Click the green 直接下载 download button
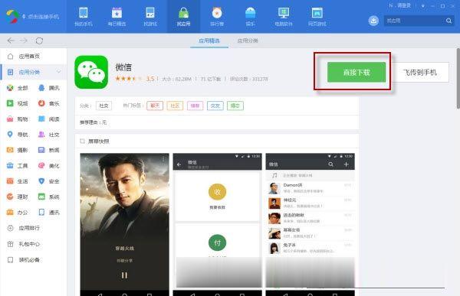This screenshot has height=296, width=460. pyautogui.click(x=356, y=72)
